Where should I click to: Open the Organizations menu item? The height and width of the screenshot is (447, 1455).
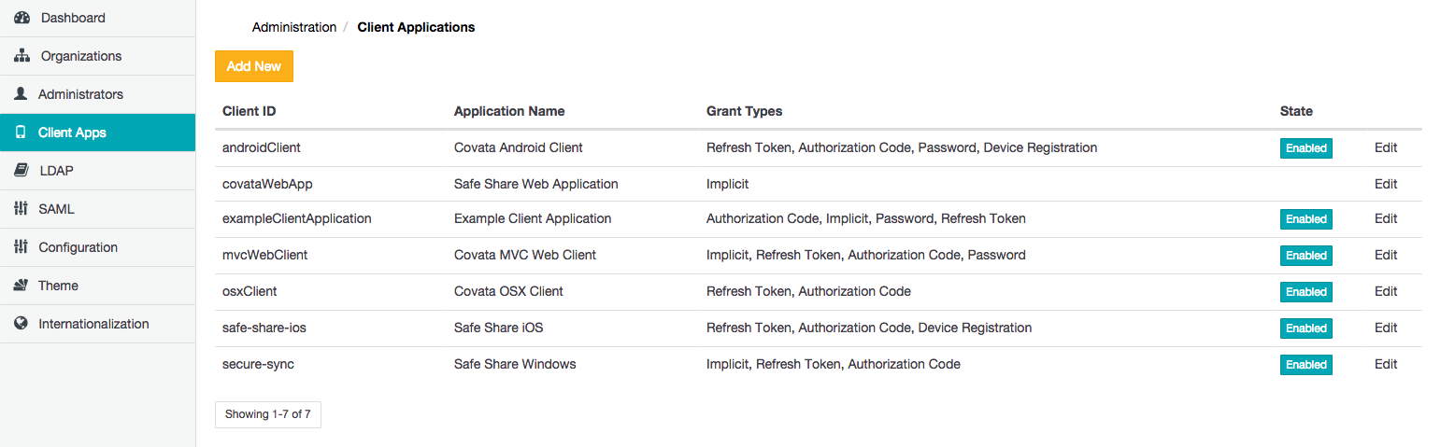[80, 56]
